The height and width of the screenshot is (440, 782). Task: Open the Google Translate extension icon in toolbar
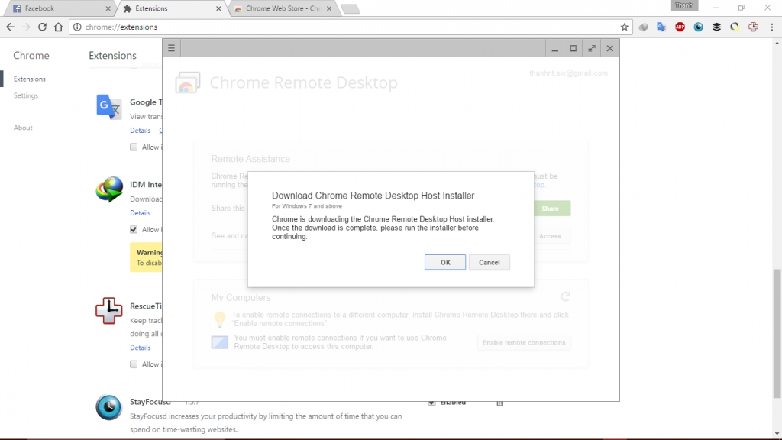661,27
